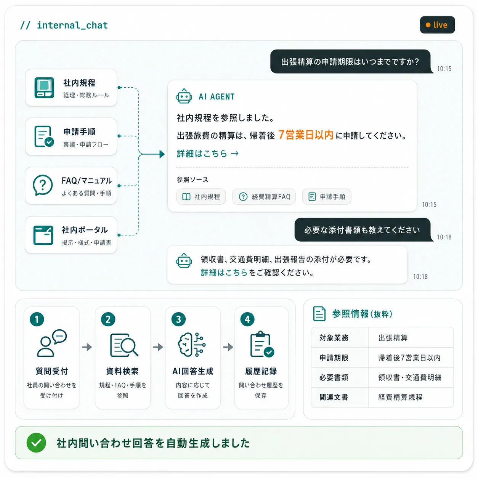
Task: Open 詳細はこちら link in second reply
Action: [224, 272]
